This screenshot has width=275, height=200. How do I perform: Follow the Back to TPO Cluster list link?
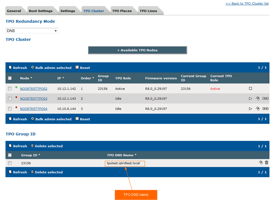coord(247,4)
